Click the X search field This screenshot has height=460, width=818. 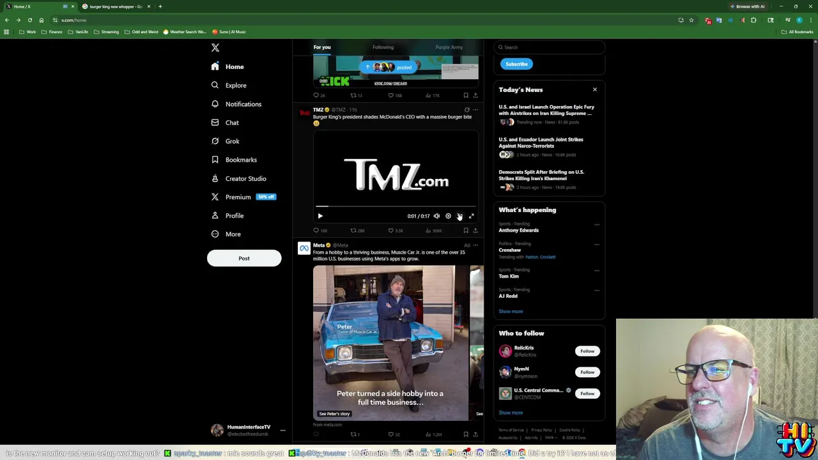pos(550,47)
